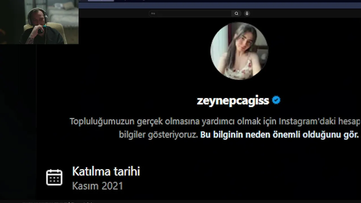Click the Katılma tarihi heading
The image size is (361, 203).
[x=106, y=171]
